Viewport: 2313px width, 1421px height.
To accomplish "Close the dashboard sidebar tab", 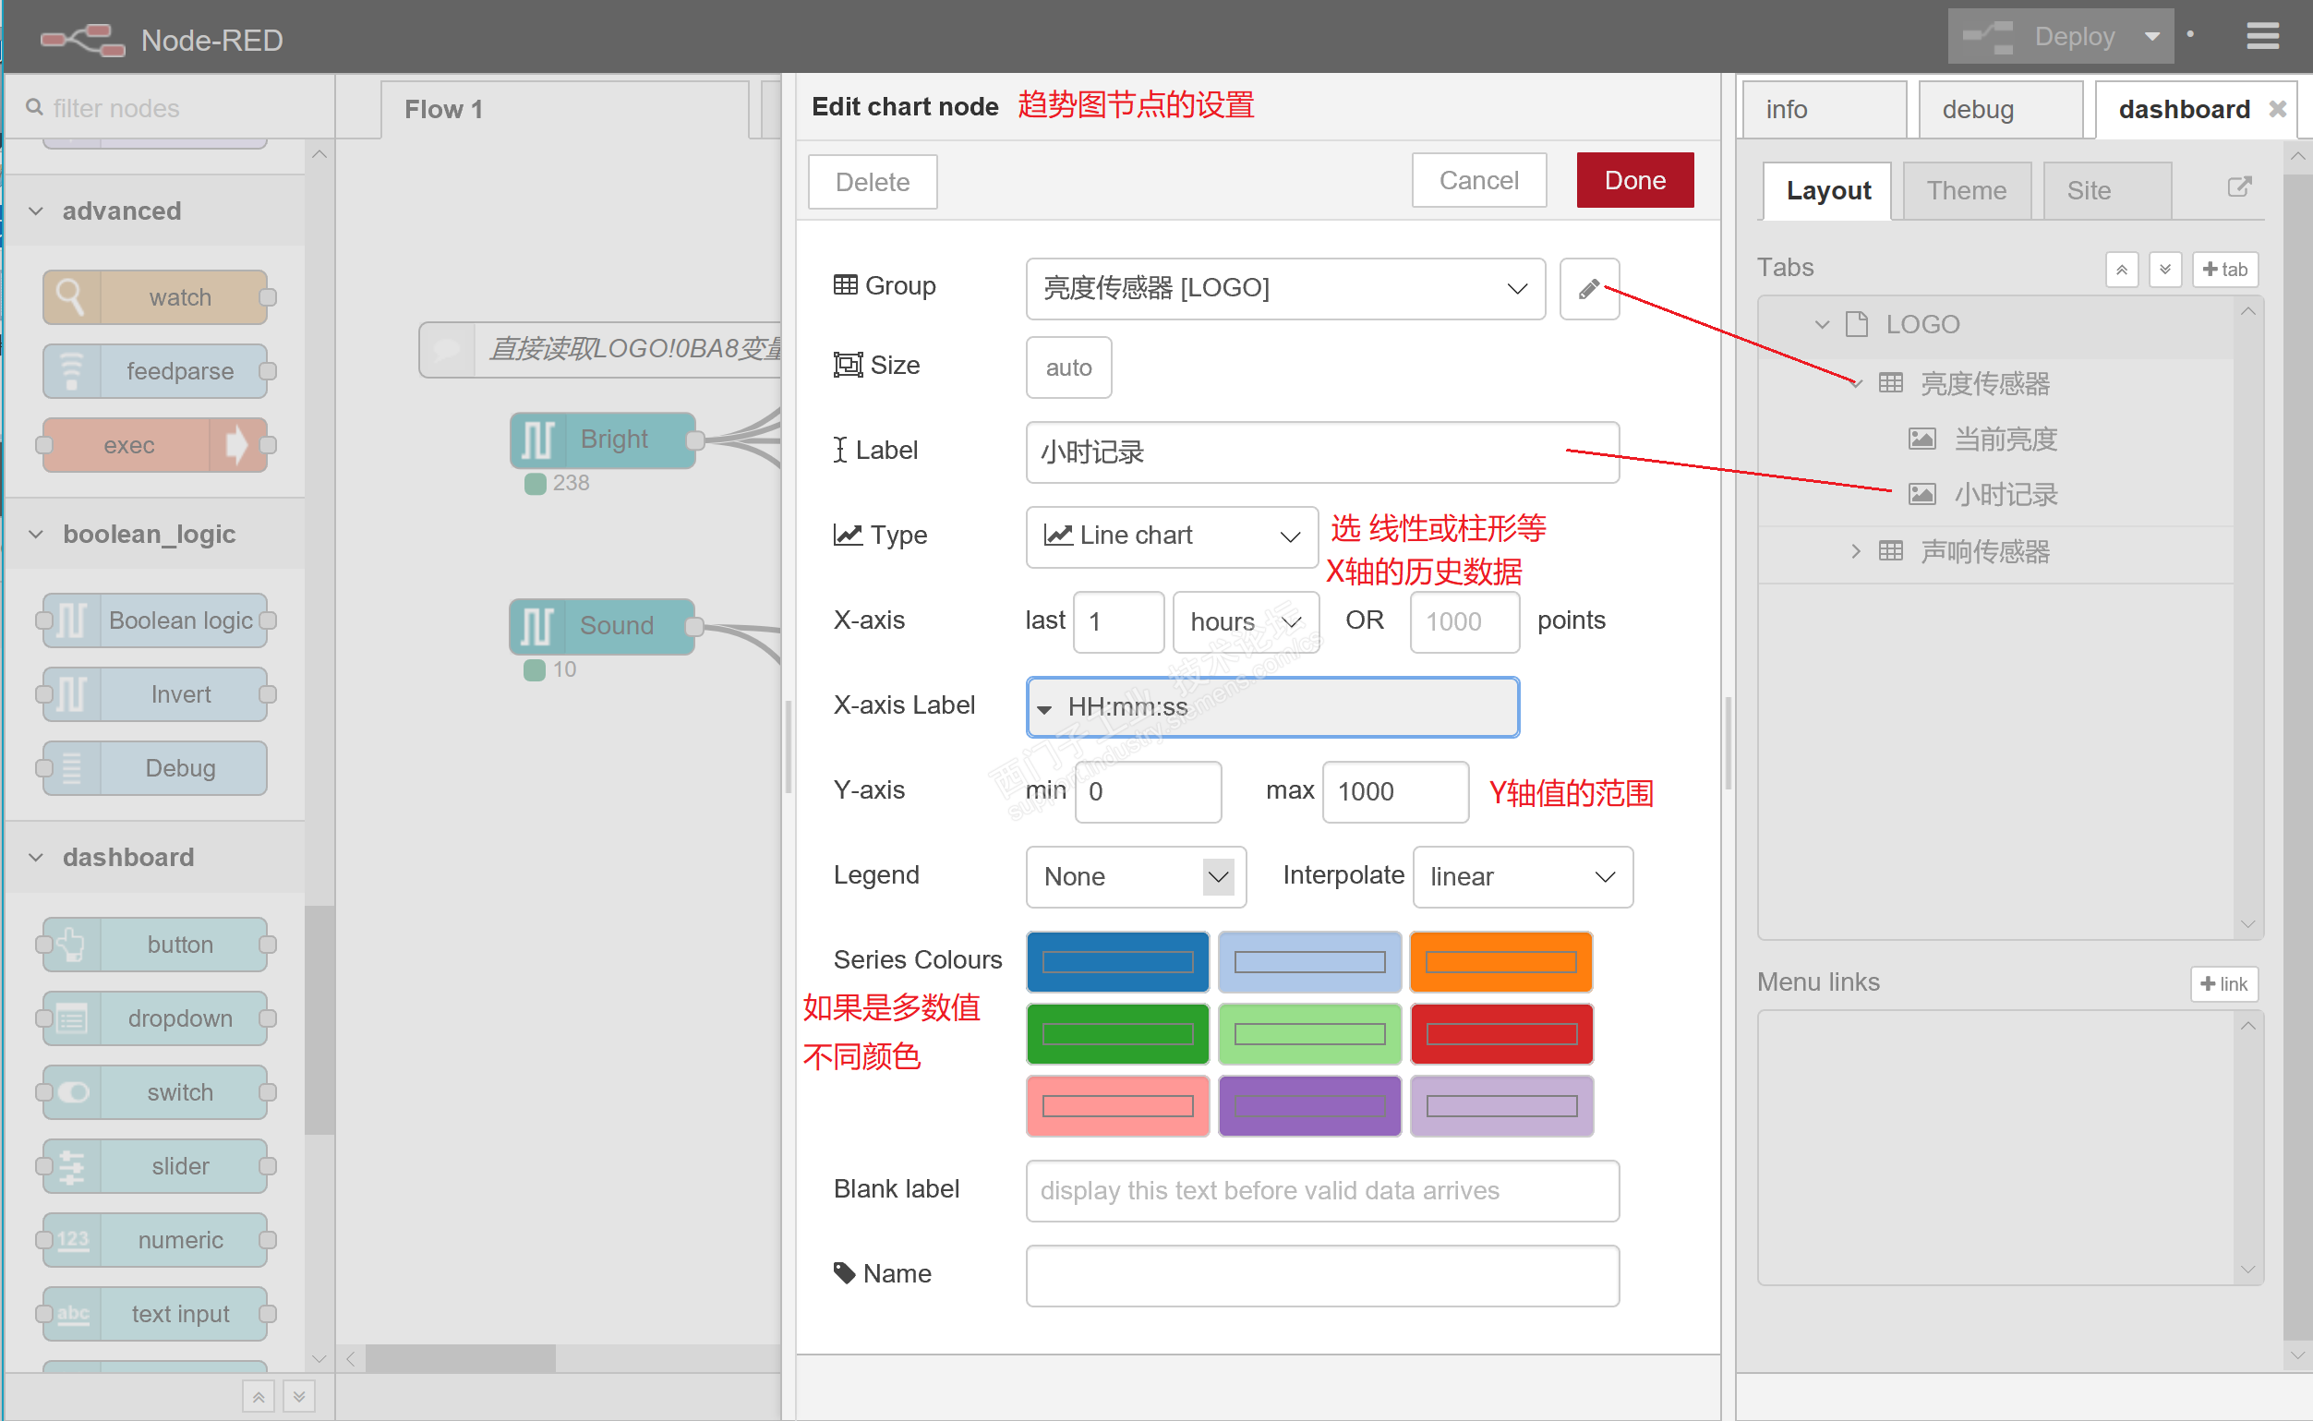I will [x=2278, y=109].
